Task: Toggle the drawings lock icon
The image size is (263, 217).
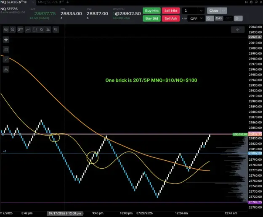Action: pyautogui.click(x=6, y=70)
